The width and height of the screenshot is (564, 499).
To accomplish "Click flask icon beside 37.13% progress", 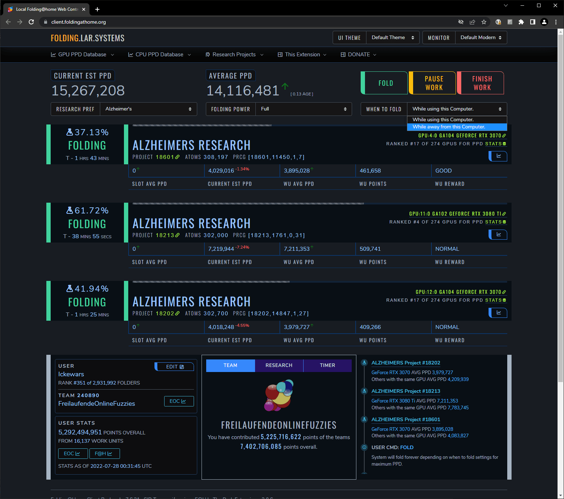I will coord(70,132).
